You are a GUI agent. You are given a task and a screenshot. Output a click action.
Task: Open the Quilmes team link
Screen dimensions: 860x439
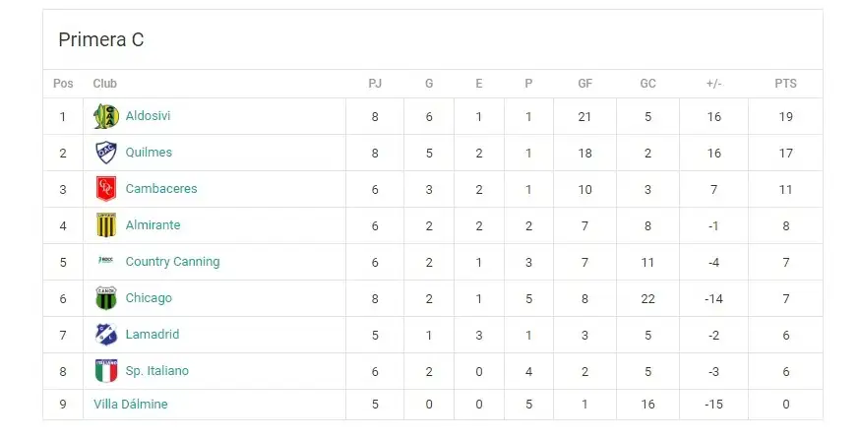click(149, 152)
